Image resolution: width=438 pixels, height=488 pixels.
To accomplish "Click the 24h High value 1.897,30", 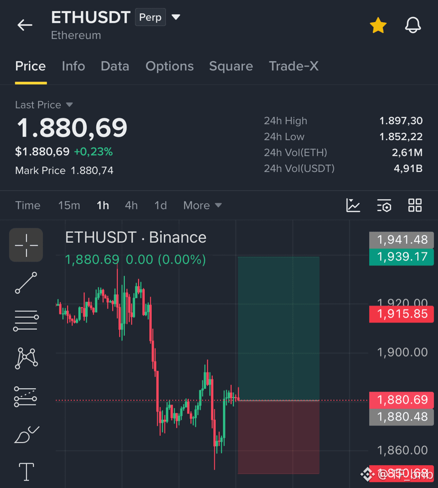I will click(401, 121).
